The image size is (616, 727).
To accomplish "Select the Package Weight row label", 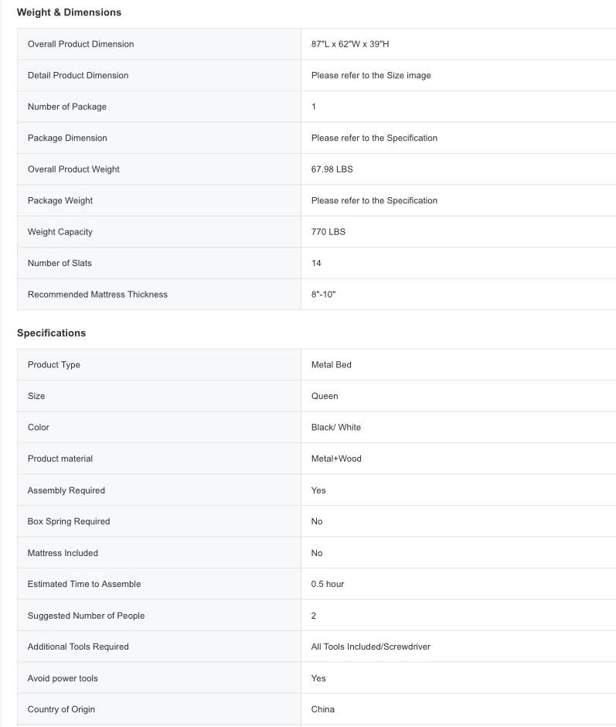I will point(60,200).
